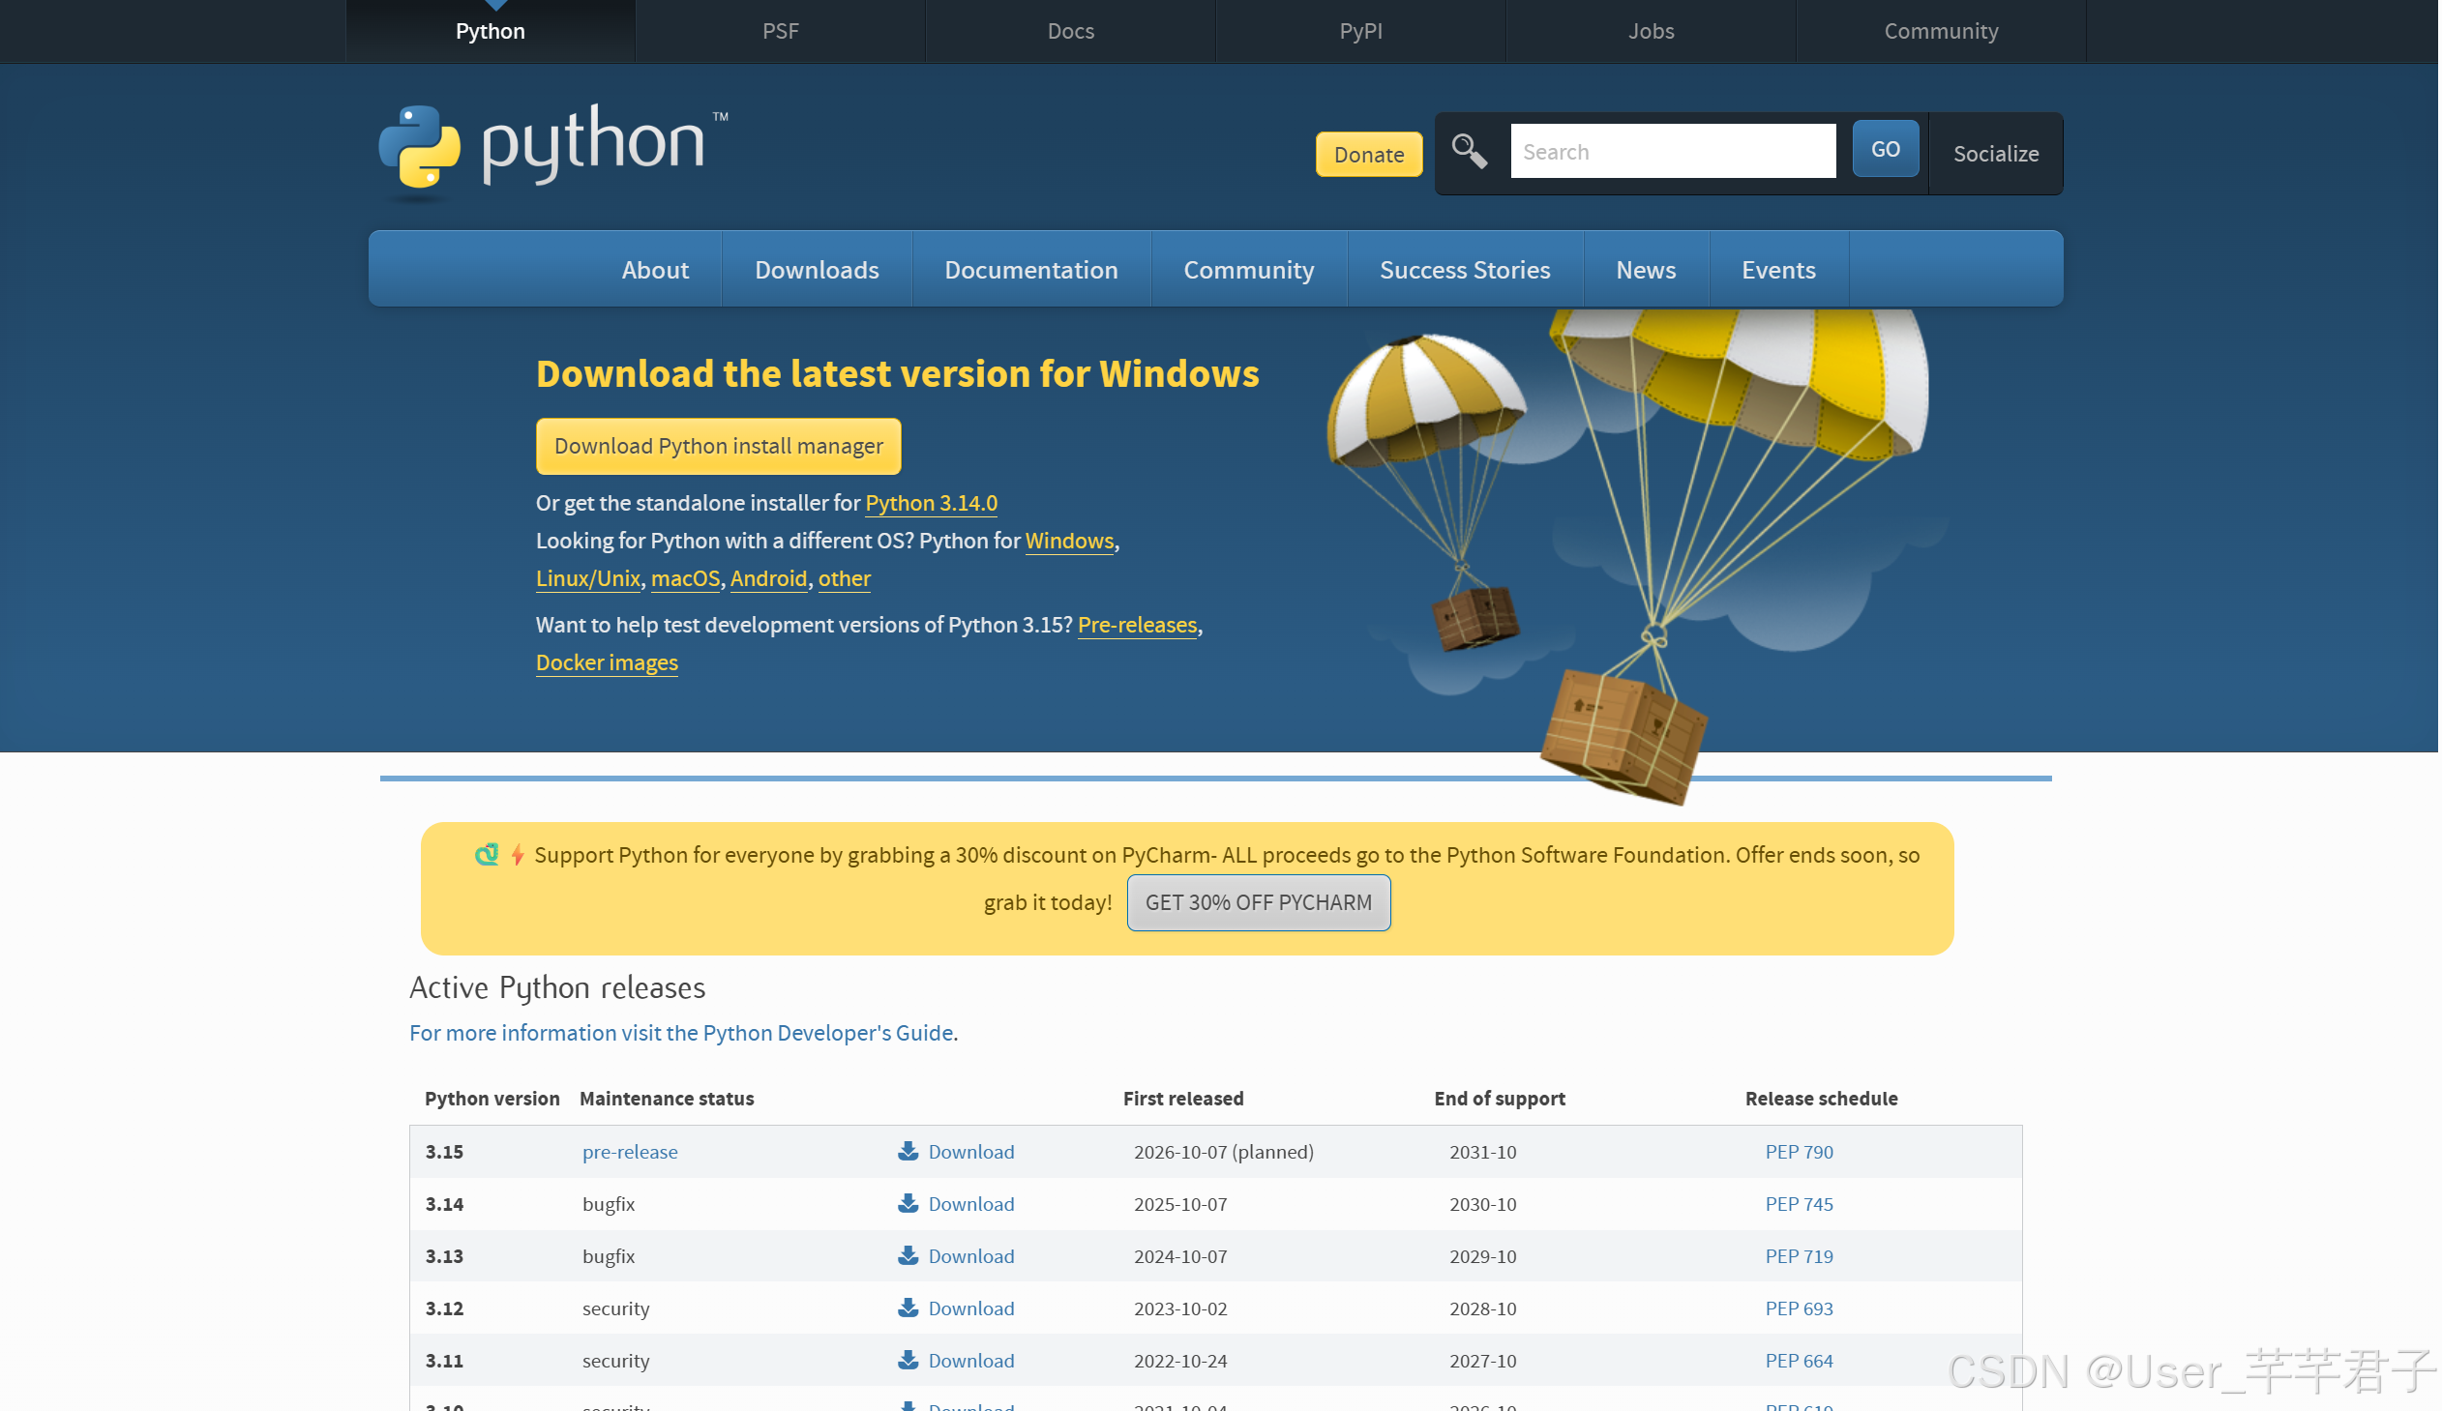Screen dimensions: 2442x1411
Task: Click the Download link for Python 3.14
Action: click(972, 1204)
